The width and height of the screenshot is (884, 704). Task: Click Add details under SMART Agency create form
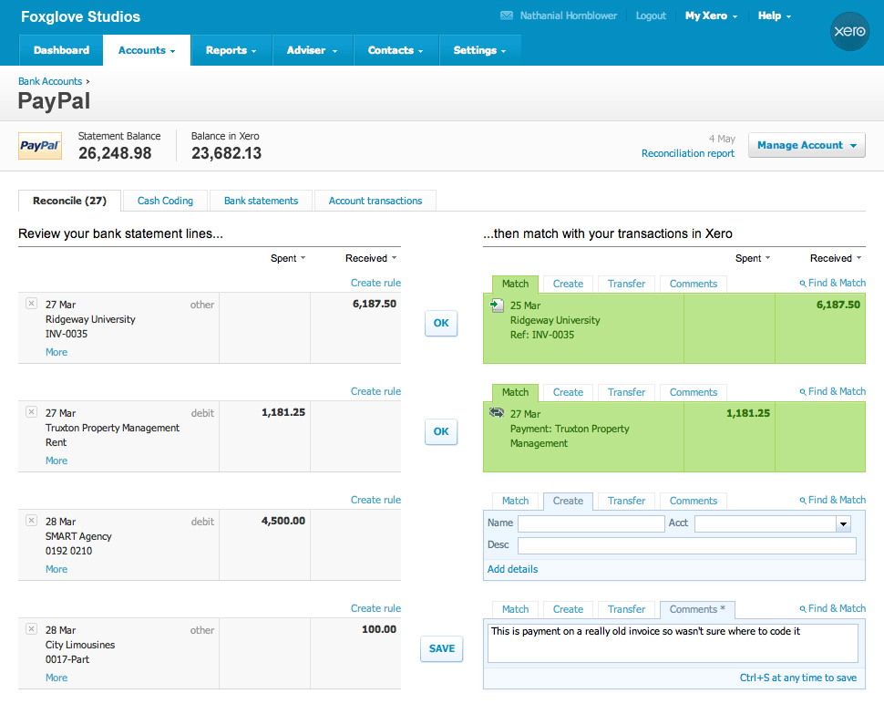[512, 569]
